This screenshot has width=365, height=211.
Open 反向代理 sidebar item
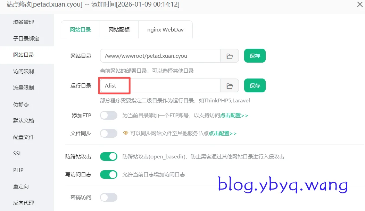coord(24,203)
